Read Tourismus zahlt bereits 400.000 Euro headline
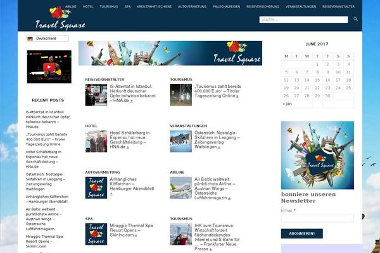Screen dimensions: 380x253 coord(218,91)
